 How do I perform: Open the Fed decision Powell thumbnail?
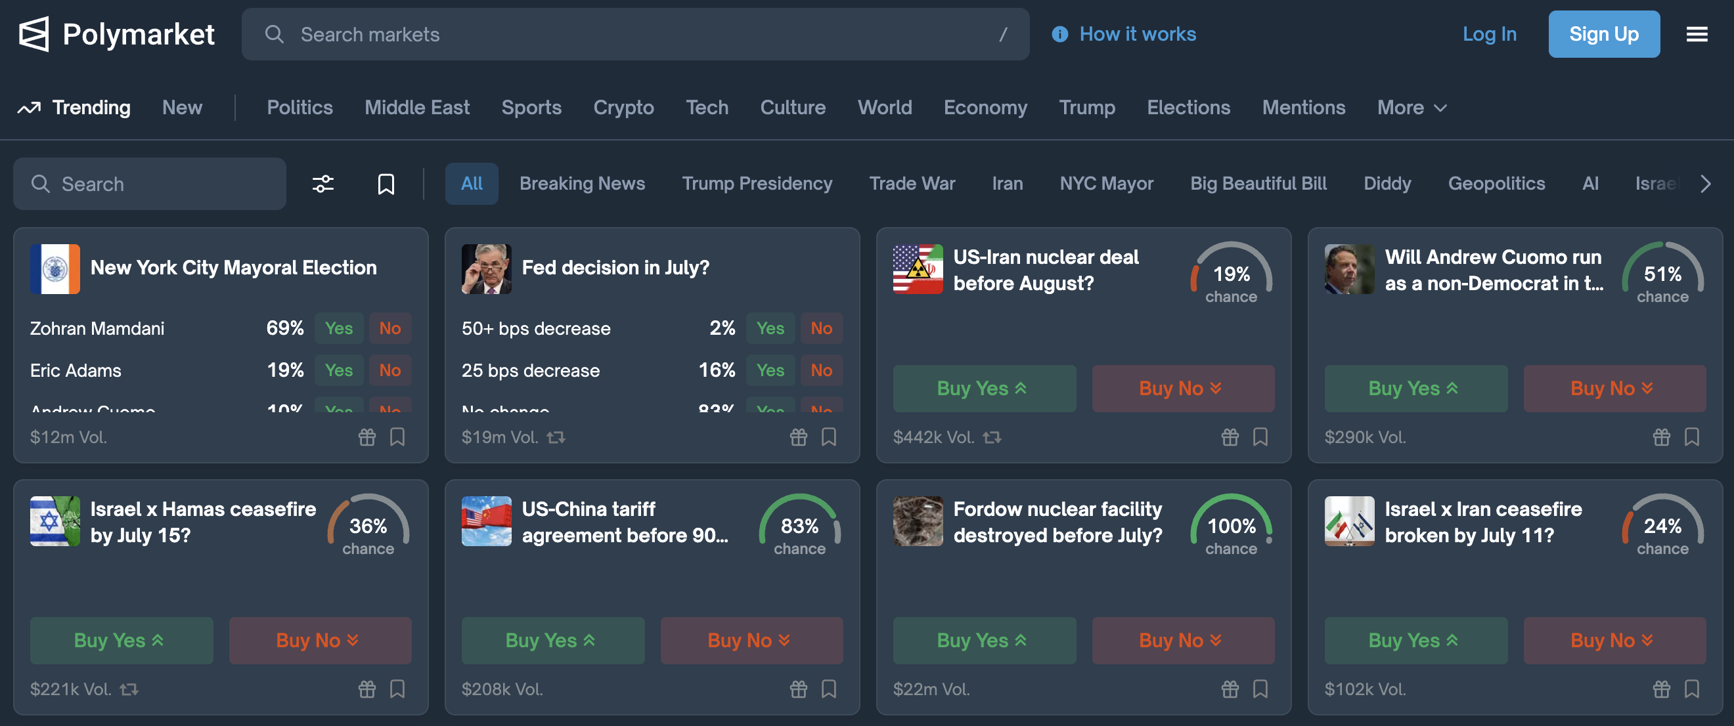click(x=486, y=269)
